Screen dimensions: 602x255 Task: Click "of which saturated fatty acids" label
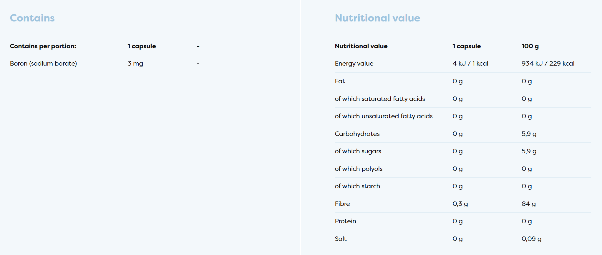pyautogui.click(x=380, y=99)
